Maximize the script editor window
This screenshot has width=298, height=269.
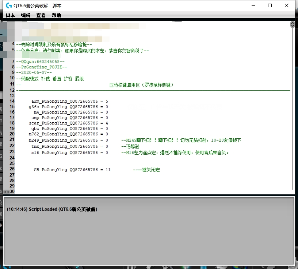pyautogui.click(x=270, y=6)
